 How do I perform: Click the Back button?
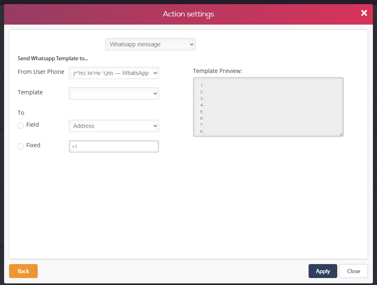tap(23, 271)
